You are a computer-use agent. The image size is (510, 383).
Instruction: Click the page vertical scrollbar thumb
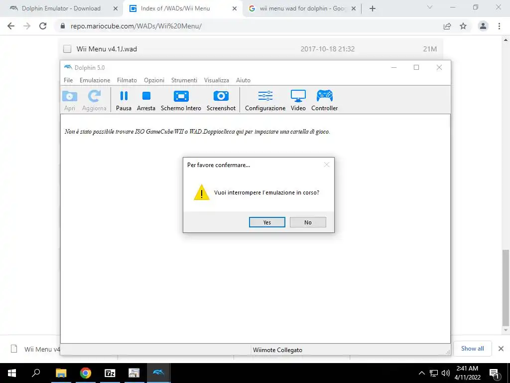click(x=506, y=288)
